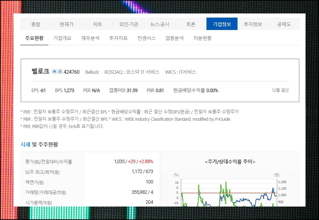The height and width of the screenshot is (220, 319).
Task: Click the WICS : IT서비스 label
Action: tap(181, 72)
